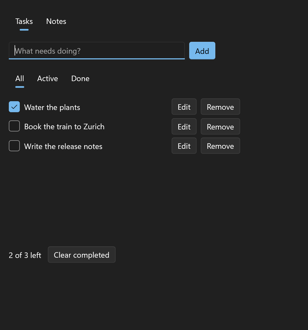Check 'Write the release notes' checkbox
Viewport: 308px width, 330px height.
pyautogui.click(x=14, y=146)
